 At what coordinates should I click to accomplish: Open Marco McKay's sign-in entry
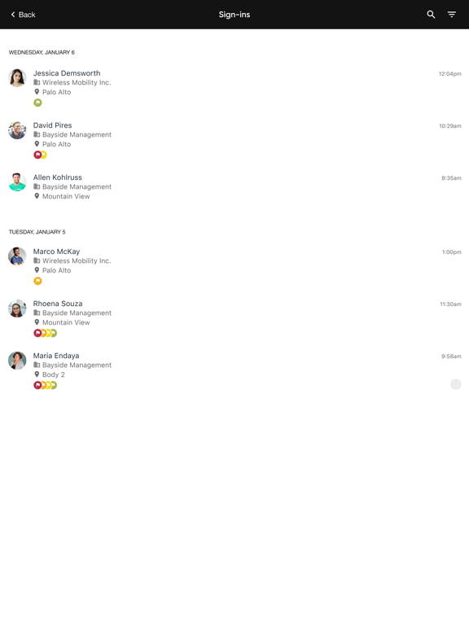pyautogui.click(x=234, y=266)
